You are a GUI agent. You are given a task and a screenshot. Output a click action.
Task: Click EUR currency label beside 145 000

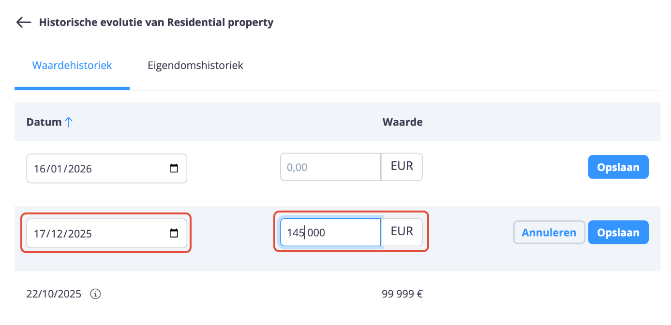[402, 232]
